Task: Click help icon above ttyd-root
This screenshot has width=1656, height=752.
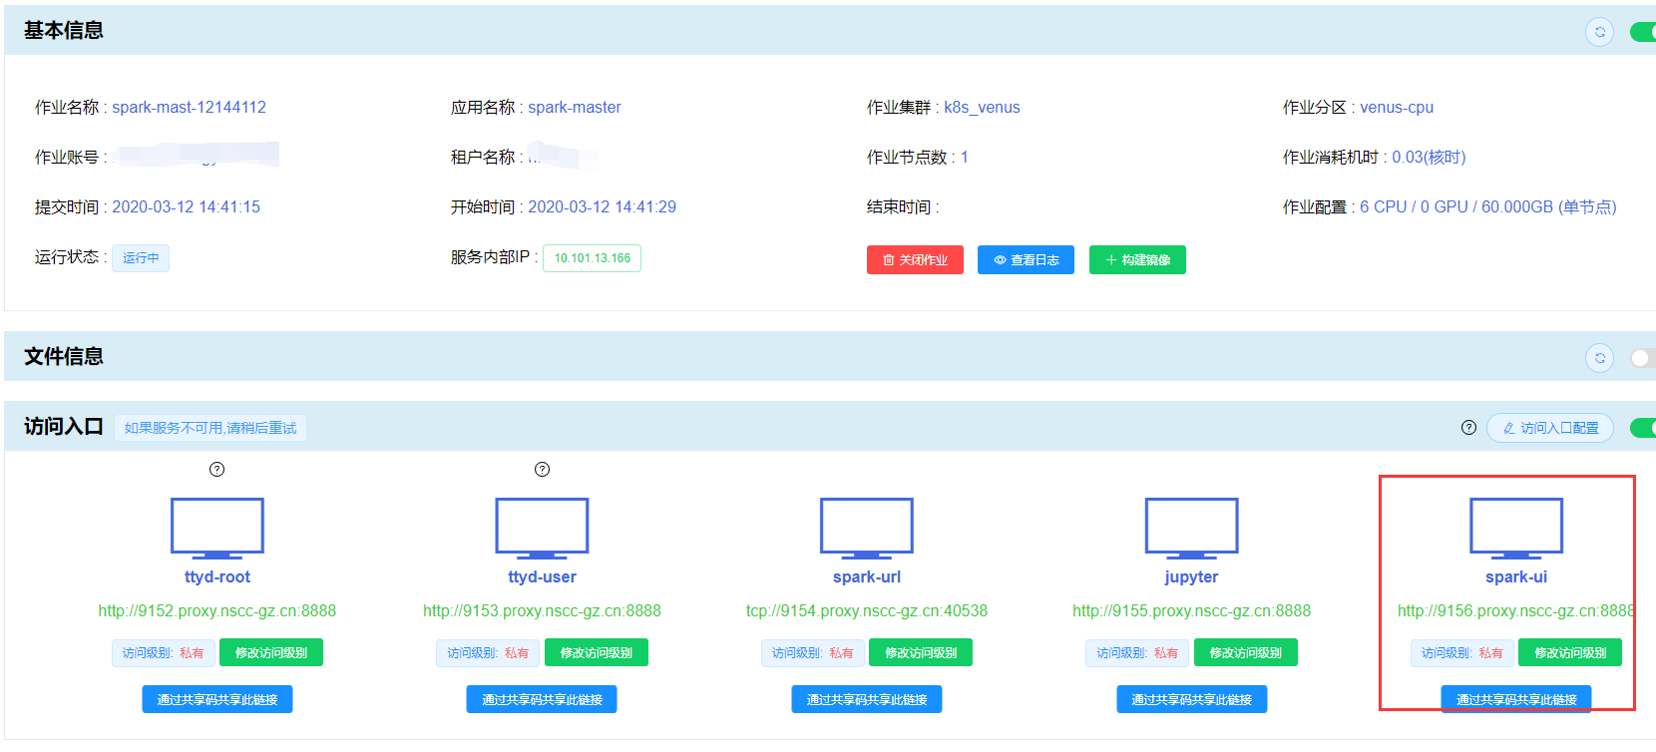Action: pyautogui.click(x=216, y=470)
